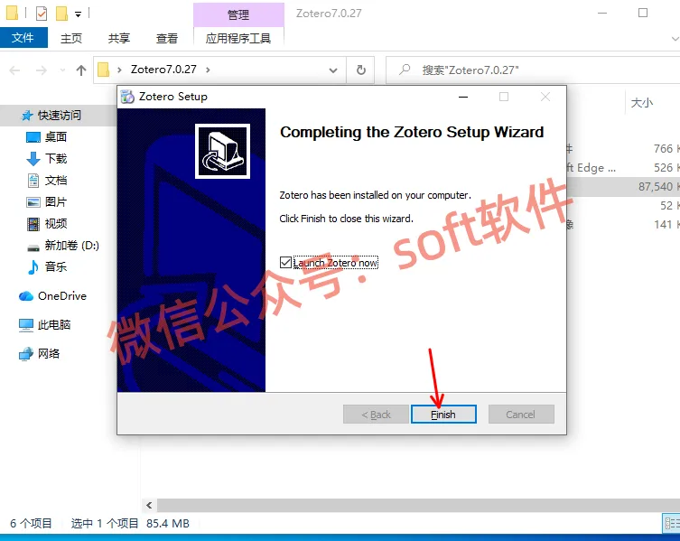This screenshot has width=680, height=541.
Task: Click the Finish button in Zotero Setup
Action: coord(443,415)
